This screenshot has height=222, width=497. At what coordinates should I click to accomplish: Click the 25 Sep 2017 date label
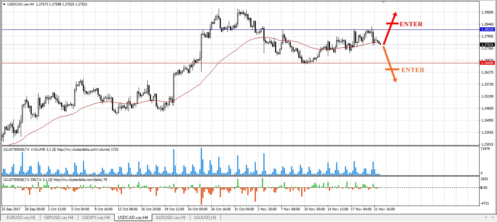coord(11,209)
